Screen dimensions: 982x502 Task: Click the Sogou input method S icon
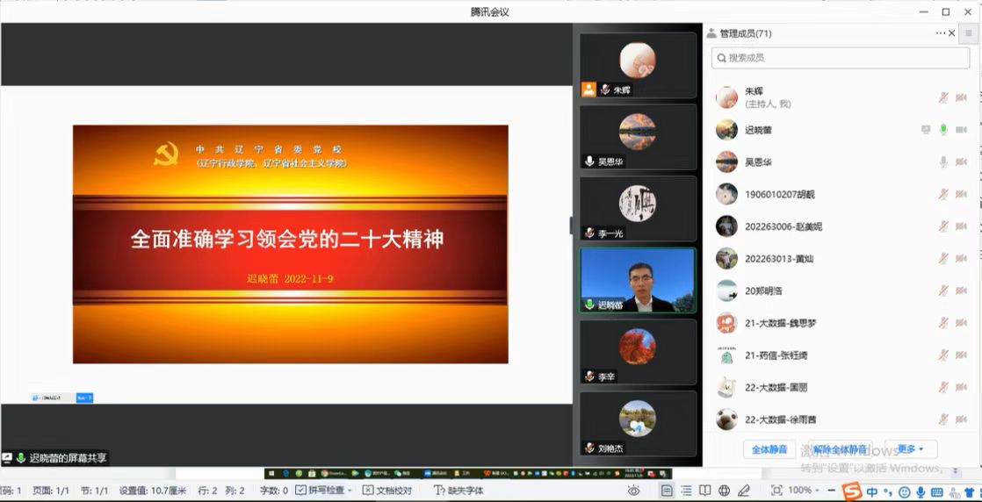point(851,491)
